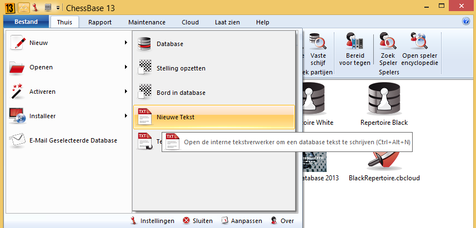The width and height of the screenshot is (476, 228).
Task: Click the magic wand Activeren icon
Action: coord(17,92)
